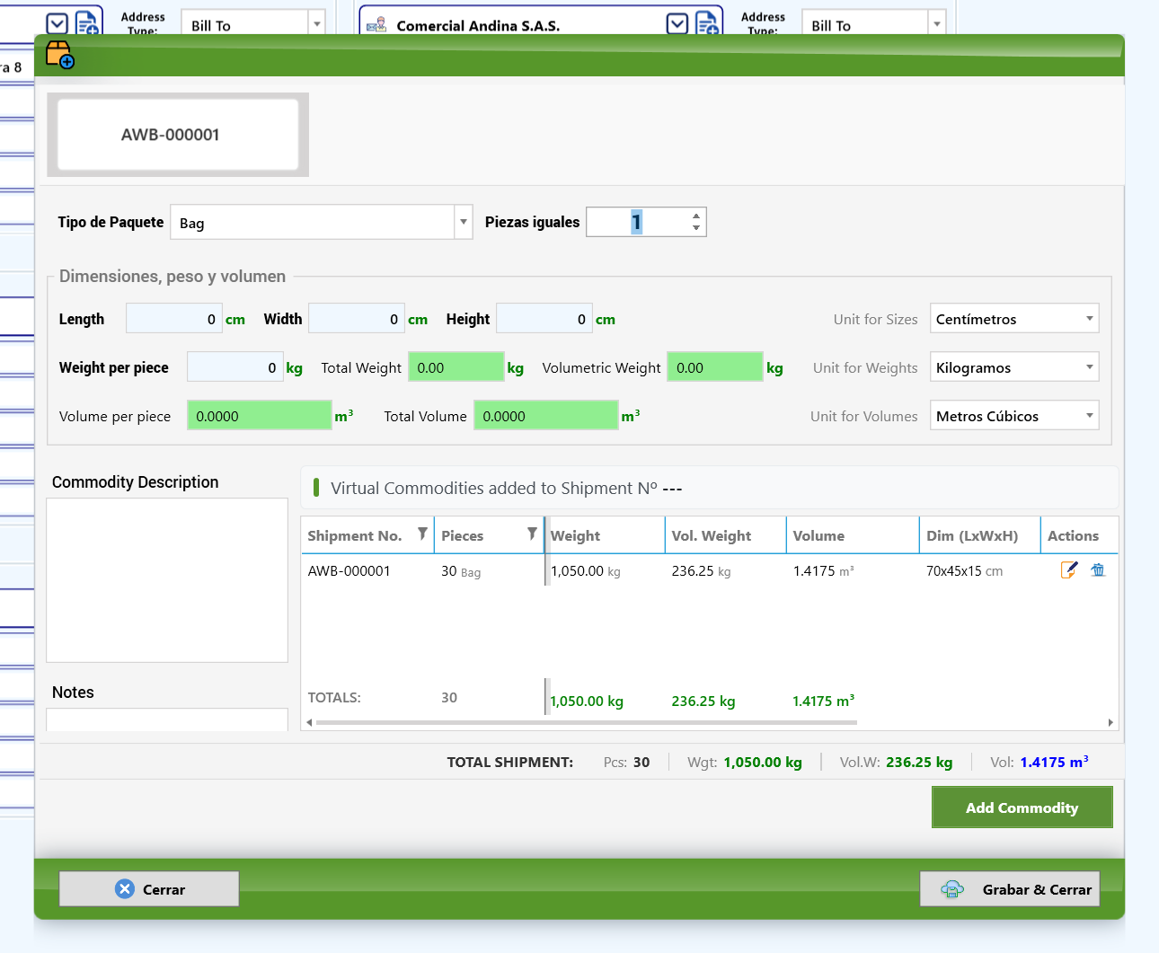The width and height of the screenshot is (1159, 953).
Task: Click the Total Weight field
Action: click(456, 367)
